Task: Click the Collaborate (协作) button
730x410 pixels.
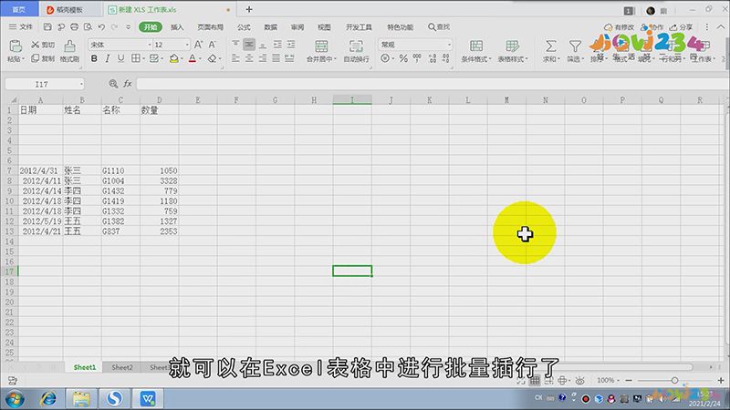Action: point(652,27)
